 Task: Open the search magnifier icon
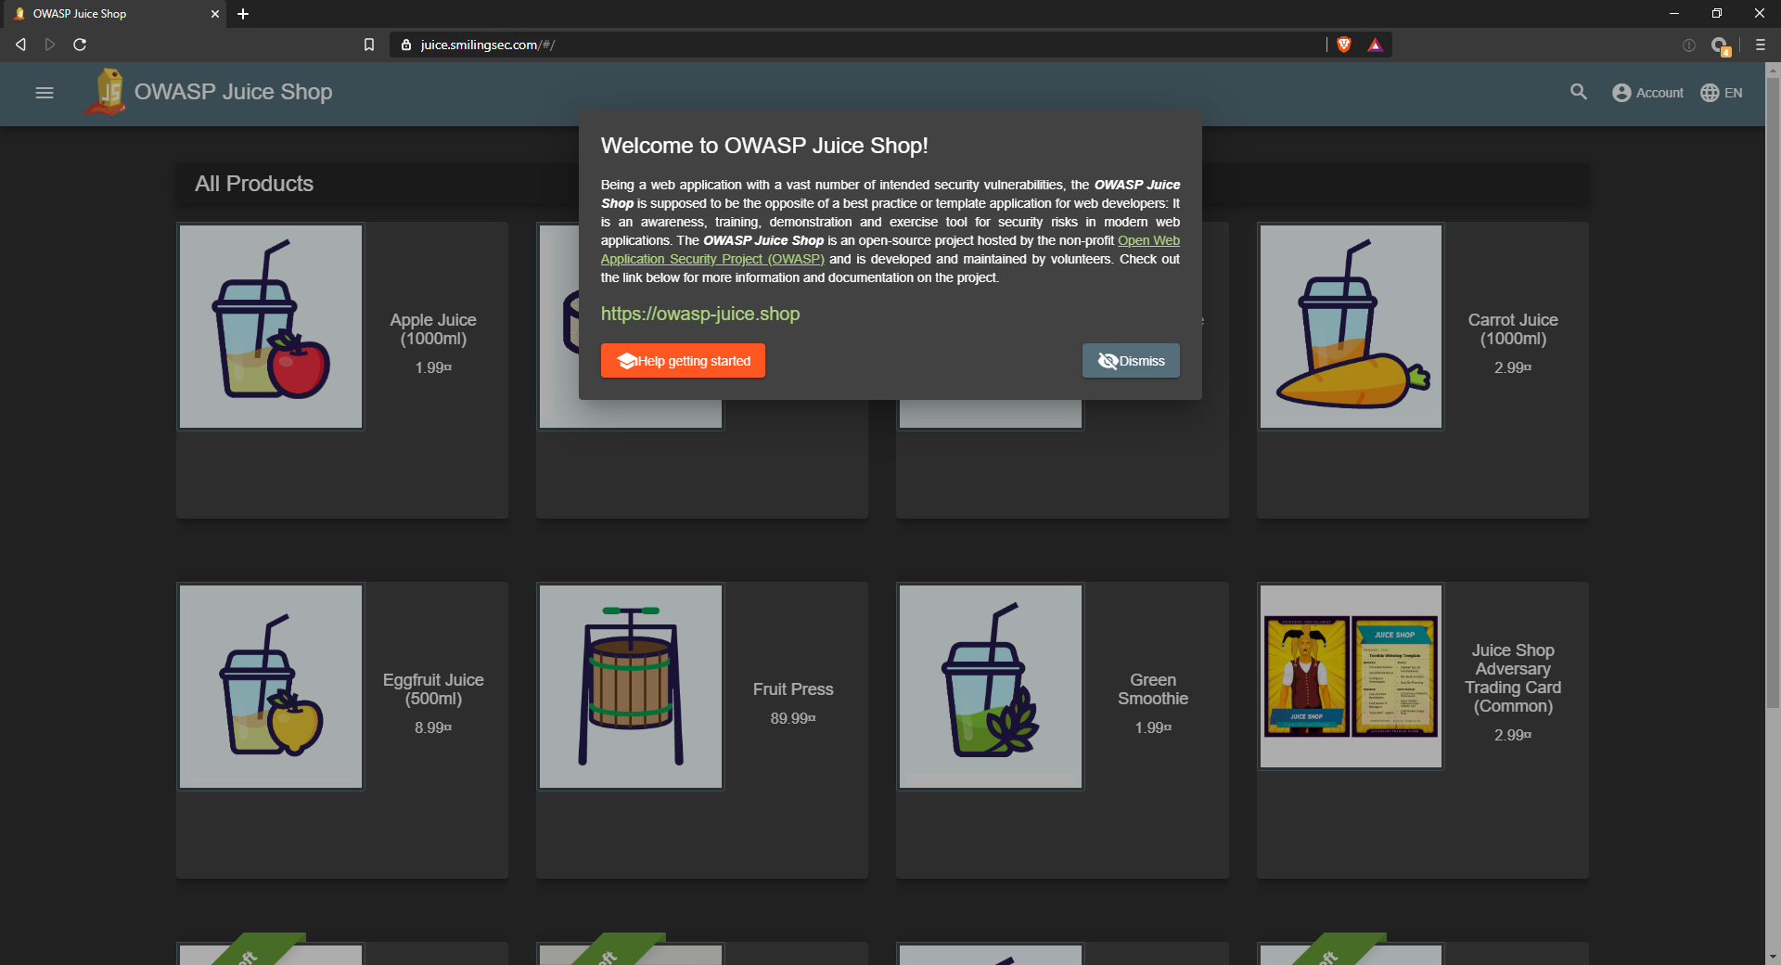[x=1579, y=92]
